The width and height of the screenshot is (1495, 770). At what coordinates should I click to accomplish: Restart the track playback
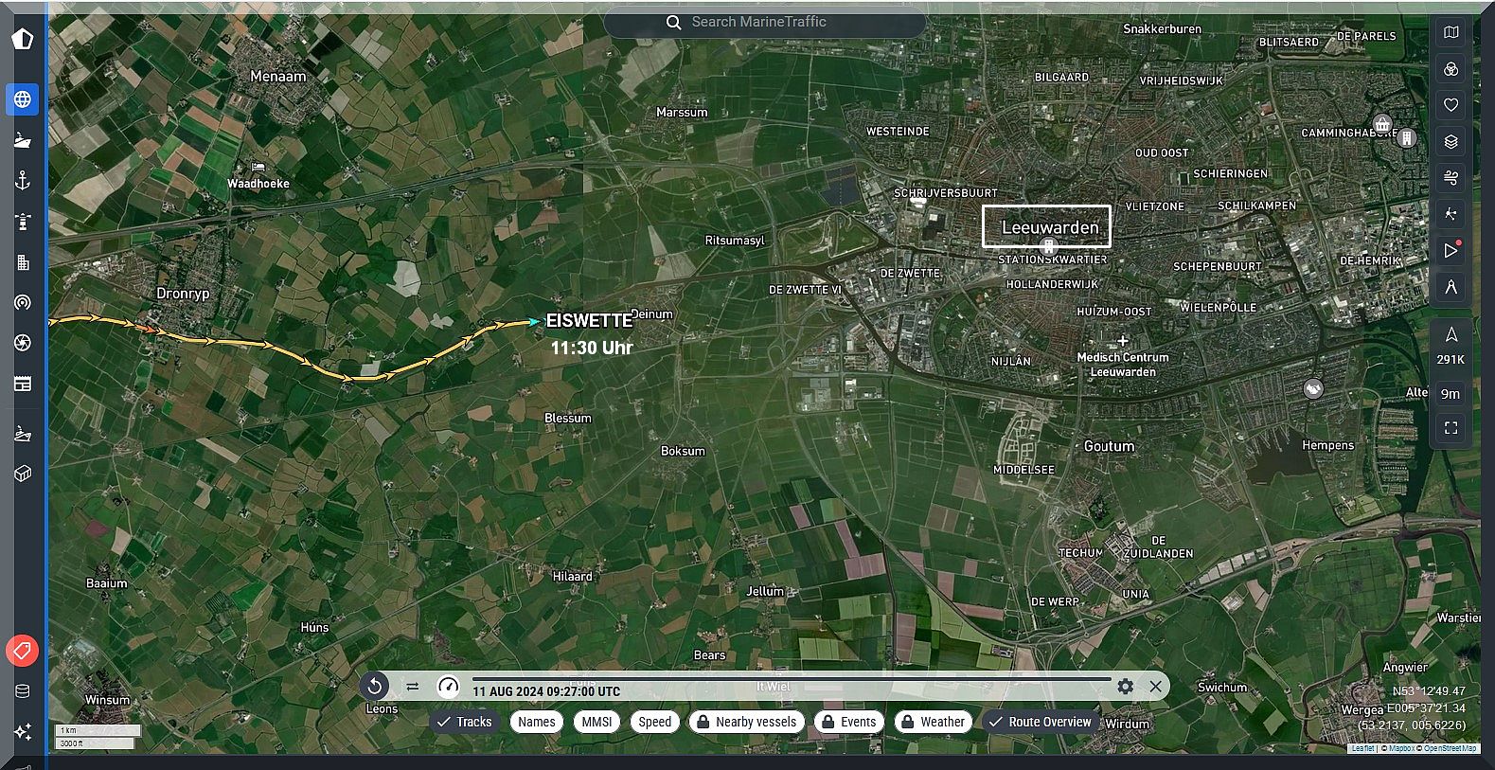375,687
